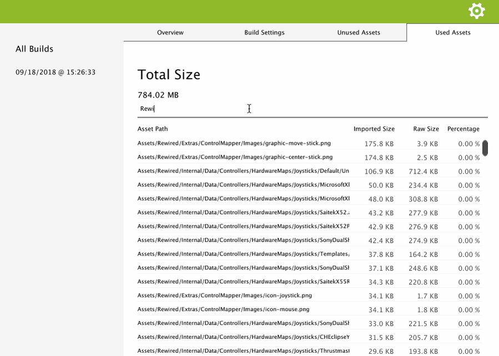Click the 3.9 KB raw size value
Viewport: 499px width, 356px height.
point(427,144)
